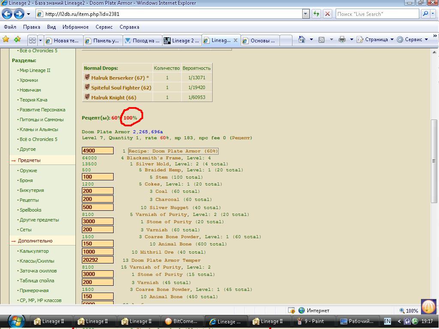Open the Файл menu
This screenshot has width=439, height=329.
tap(10, 27)
